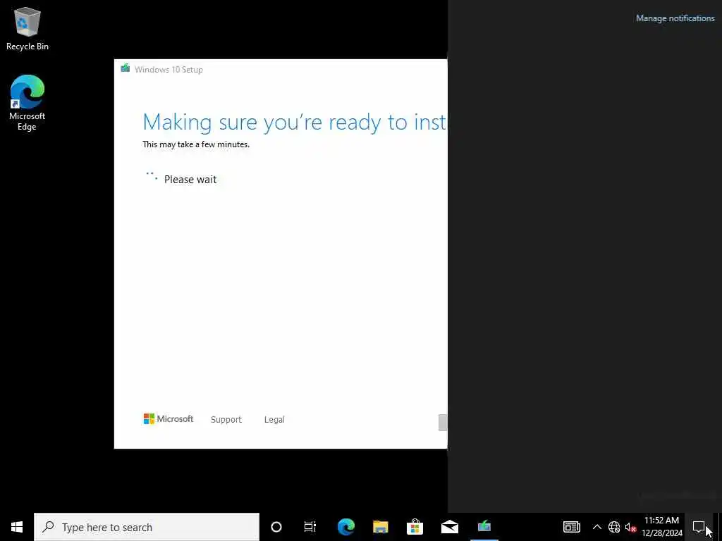Select the Microsoft Edge desktop shortcut
Viewport: 722px width, 541px height.
[x=27, y=102]
